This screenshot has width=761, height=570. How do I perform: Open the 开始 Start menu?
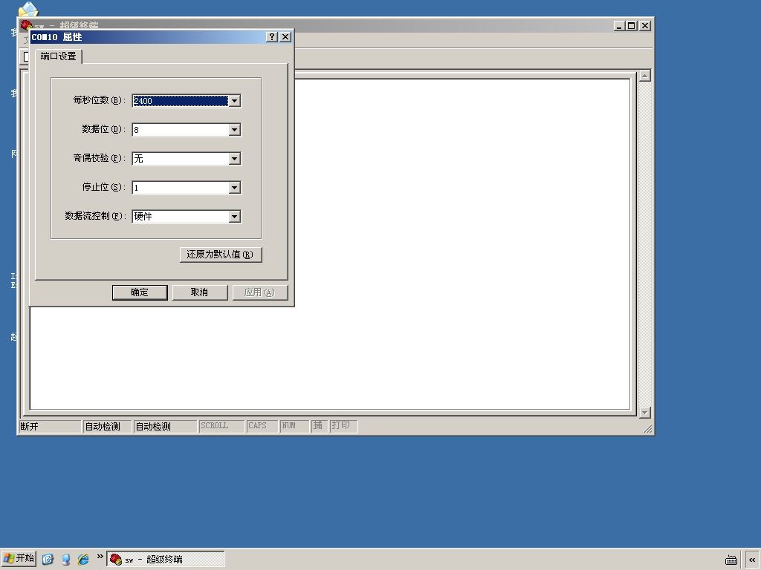point(19,559)
